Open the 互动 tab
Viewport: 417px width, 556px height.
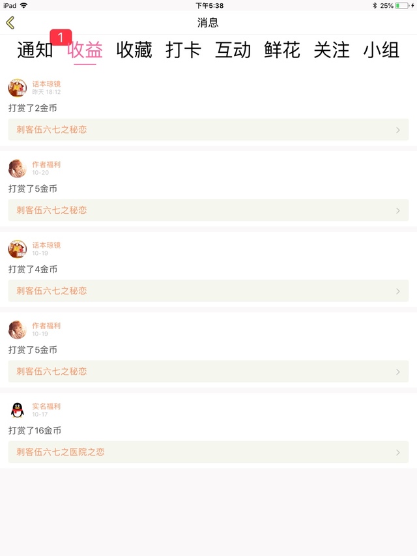233,50
